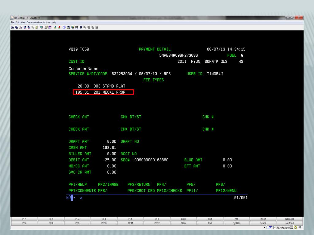The width and height of the screenshot is (314, 235).
Task: Click the PF4 keypad button
Action: [x=104, y=219]
